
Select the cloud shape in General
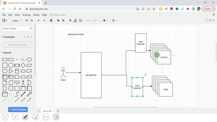coord(23,71)
